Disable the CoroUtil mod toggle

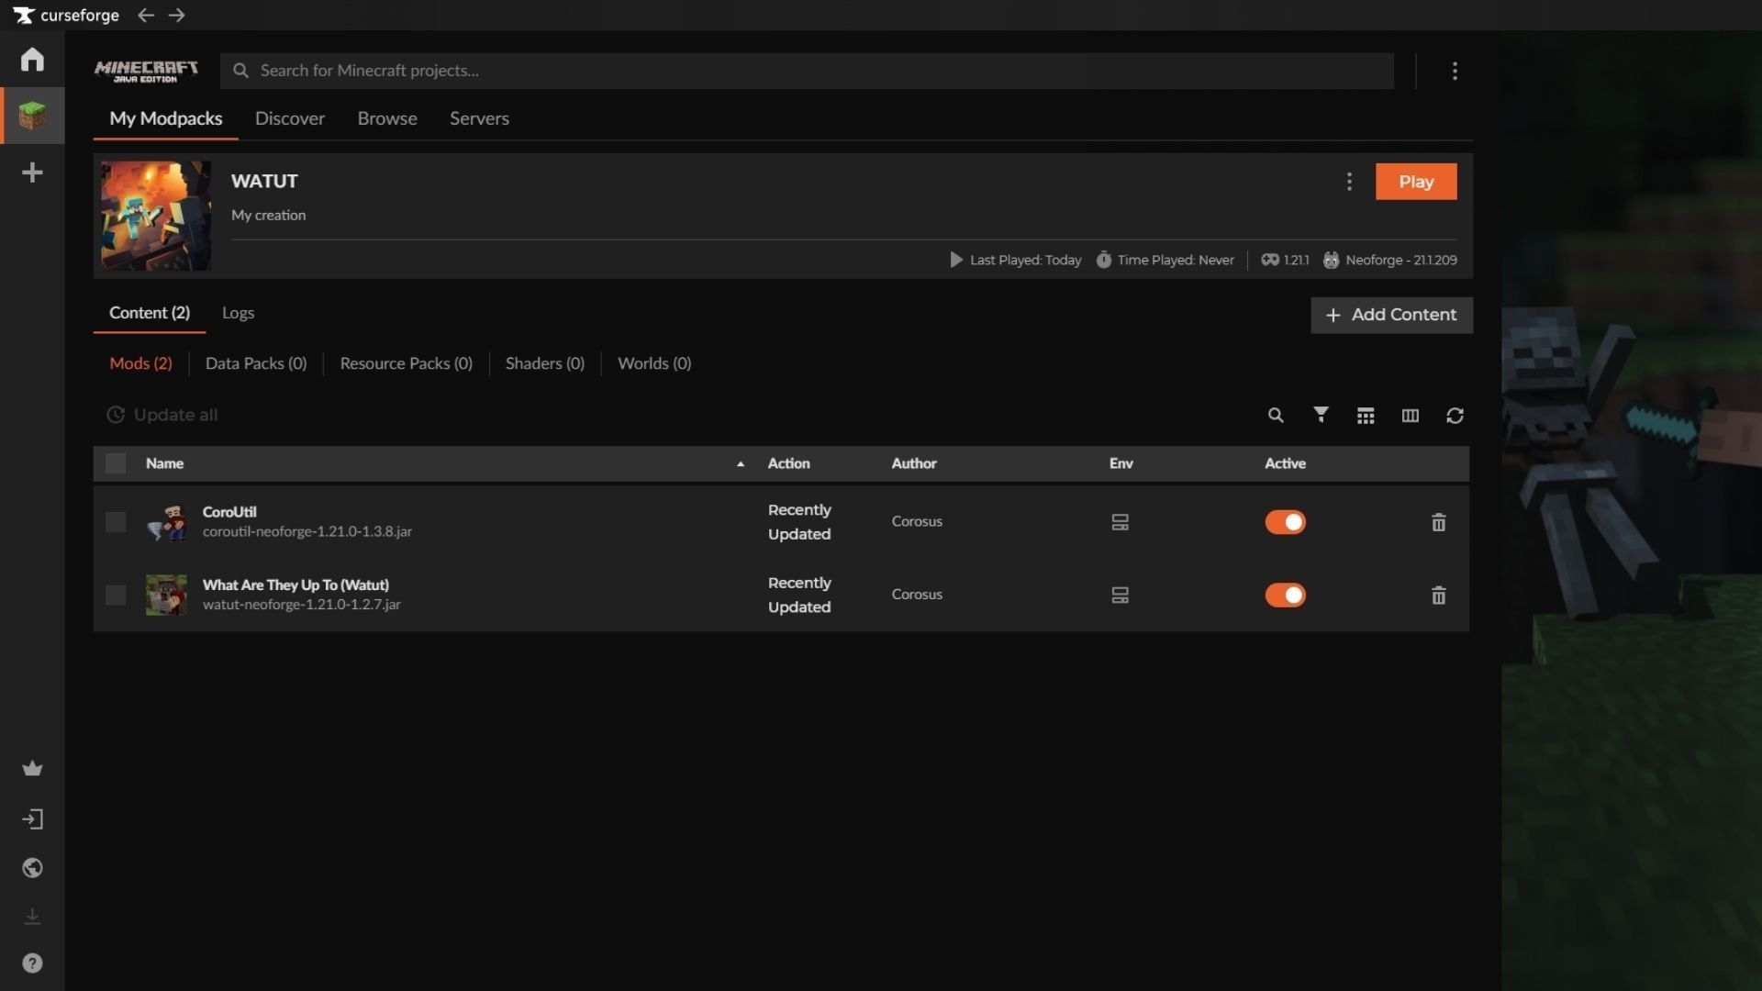(1285, 522)
